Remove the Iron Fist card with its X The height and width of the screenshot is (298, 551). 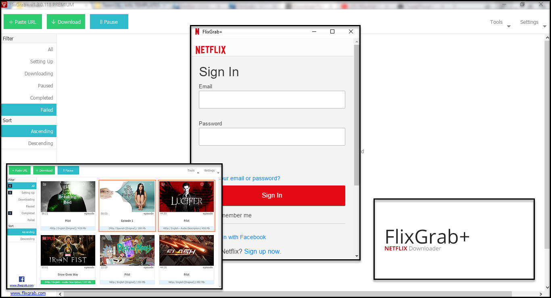click(x=92, y=238)
